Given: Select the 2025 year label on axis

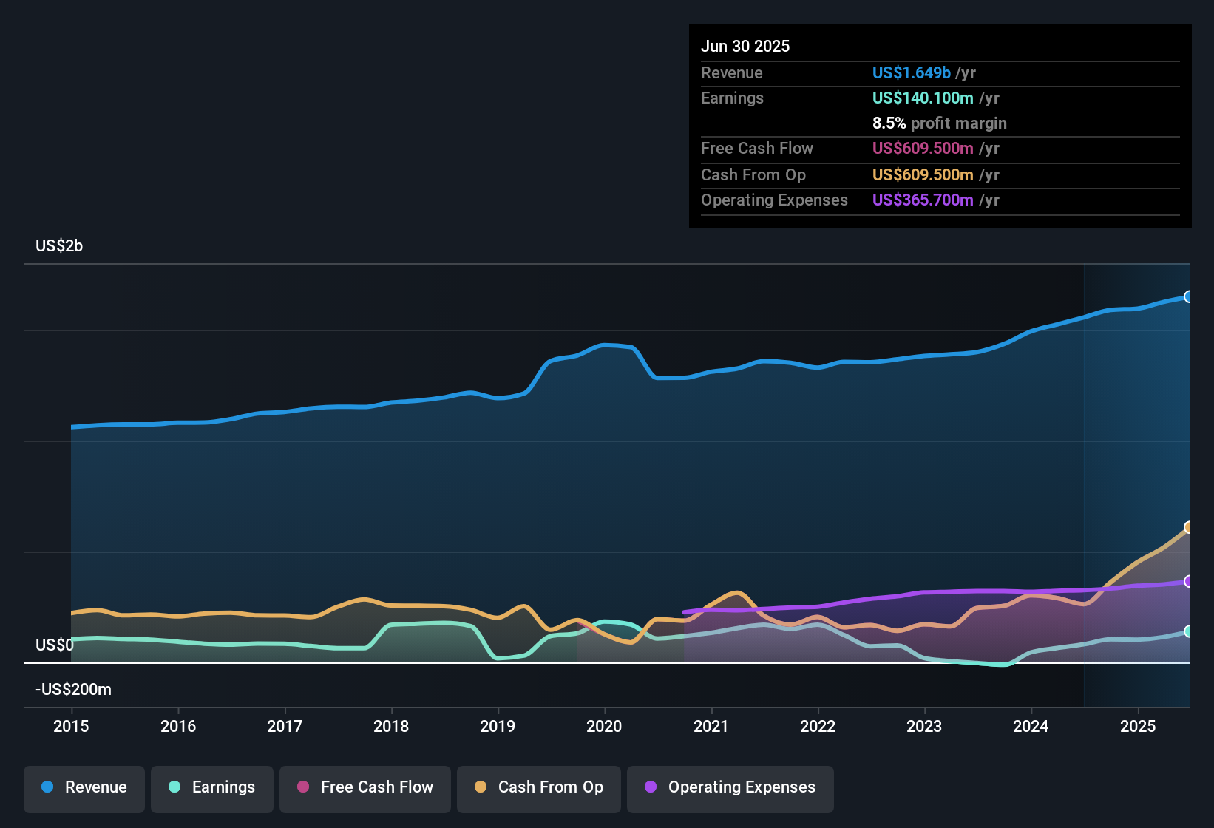Looking at the screenshot, I should pyautogui.click(x=1138, y=727).
